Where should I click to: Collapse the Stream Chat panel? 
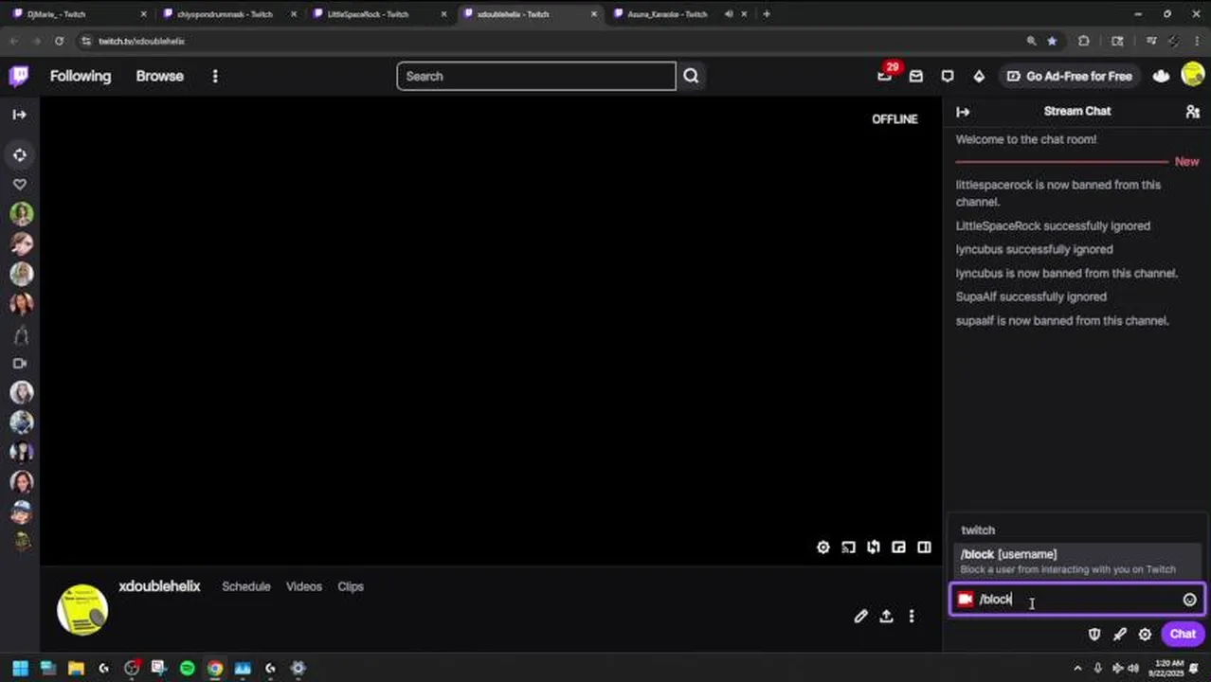(963, 112)
